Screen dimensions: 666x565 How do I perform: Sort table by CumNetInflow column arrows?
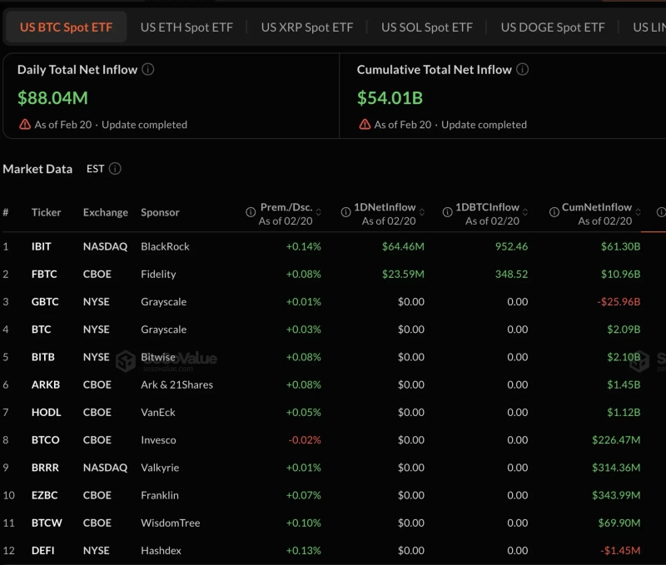click(639, 213)
